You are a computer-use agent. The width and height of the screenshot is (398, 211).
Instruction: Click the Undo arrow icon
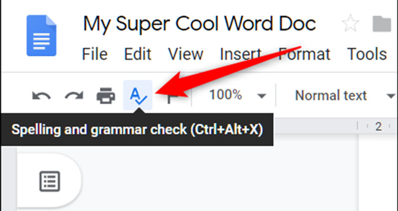point(41,96)
